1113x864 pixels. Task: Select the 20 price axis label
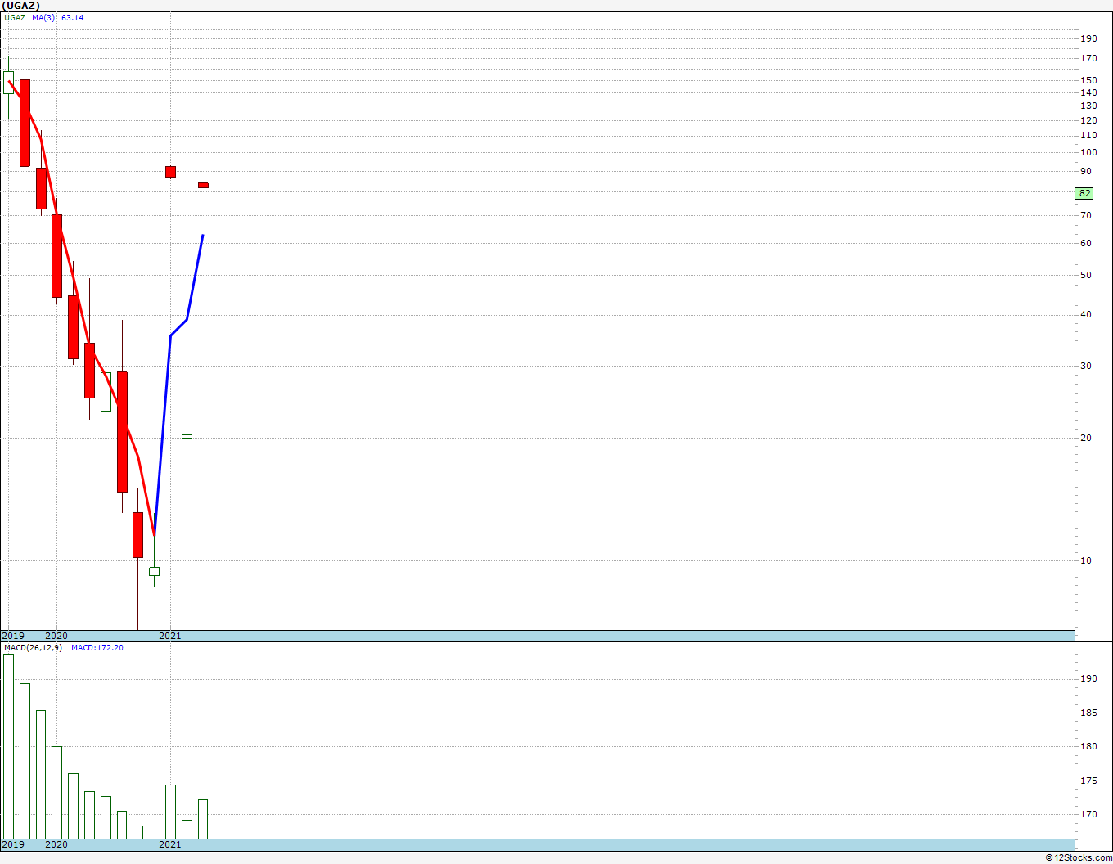pos(1086,438)
